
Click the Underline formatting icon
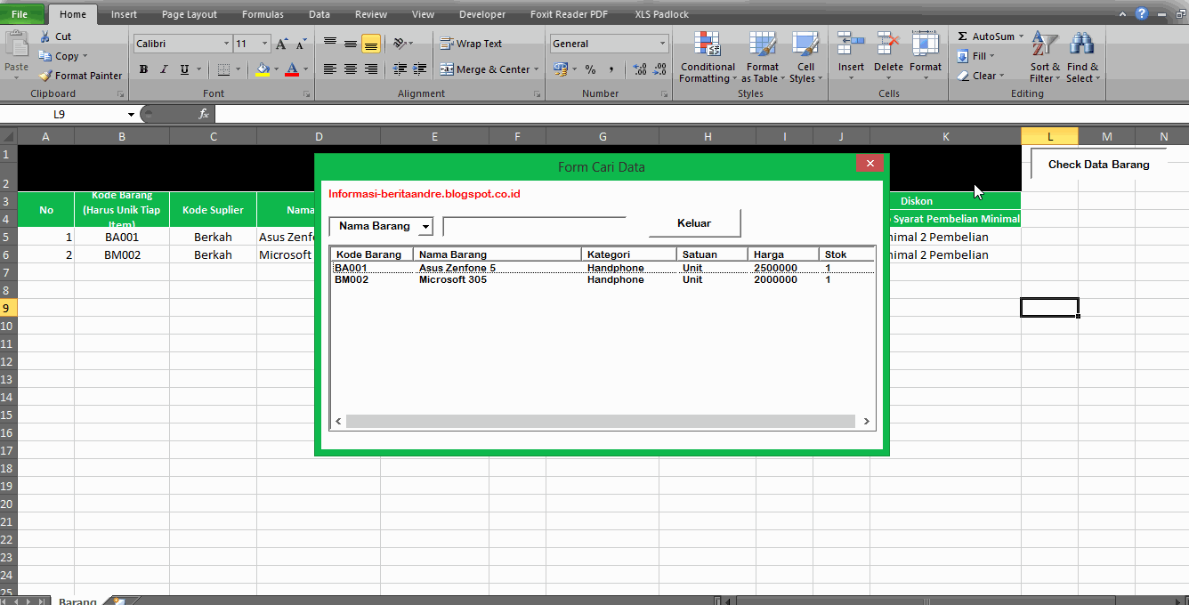183,69
